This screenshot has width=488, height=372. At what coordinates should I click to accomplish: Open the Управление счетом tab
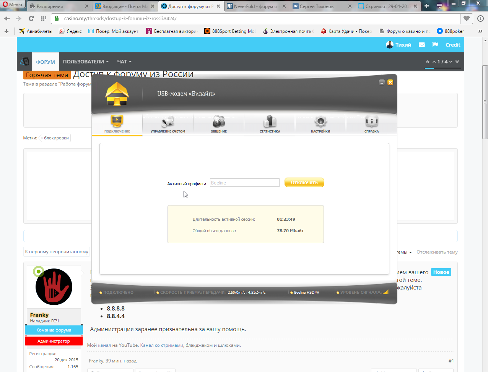[168, 125]
